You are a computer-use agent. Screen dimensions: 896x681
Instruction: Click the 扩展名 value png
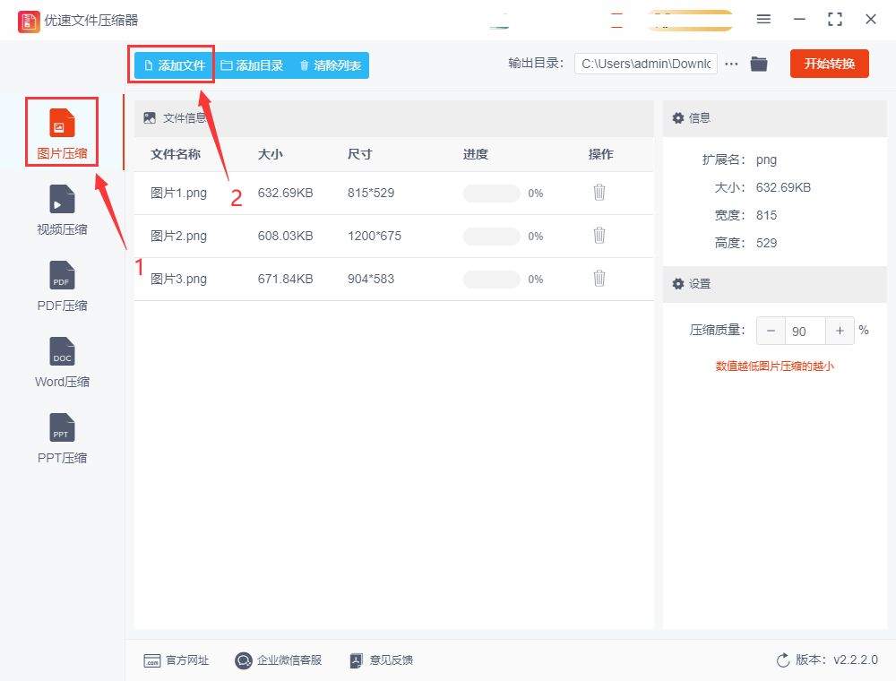tap(766, 160)
